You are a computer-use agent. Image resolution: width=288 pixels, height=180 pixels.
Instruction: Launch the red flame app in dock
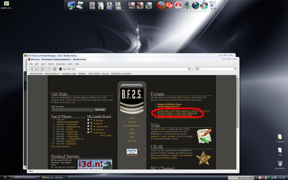click(178, 5)
